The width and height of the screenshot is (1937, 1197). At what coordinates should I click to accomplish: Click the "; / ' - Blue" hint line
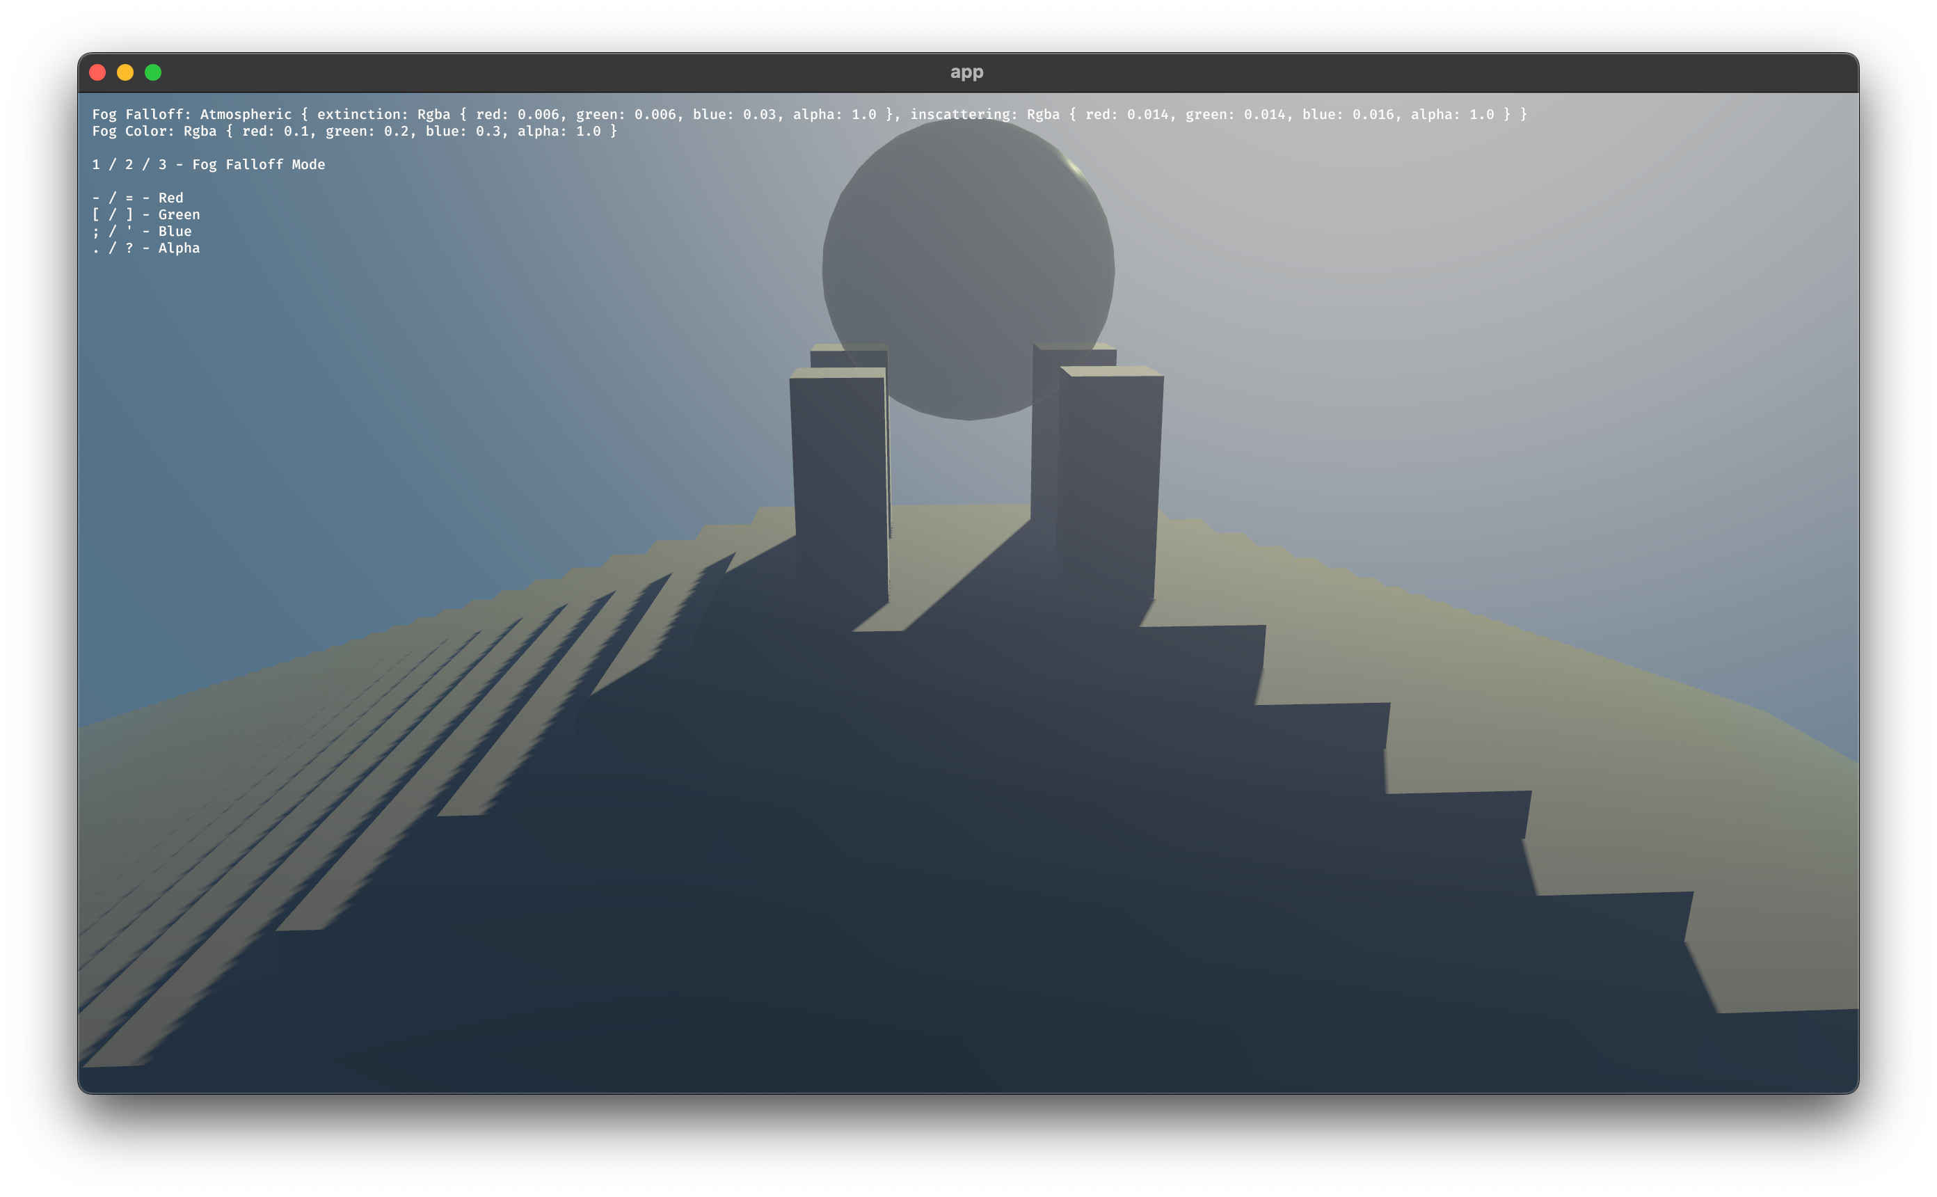tap(142, 231)
